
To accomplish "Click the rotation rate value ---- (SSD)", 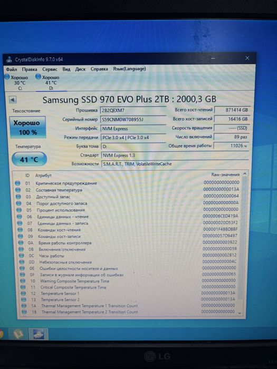I will (232, 128).
